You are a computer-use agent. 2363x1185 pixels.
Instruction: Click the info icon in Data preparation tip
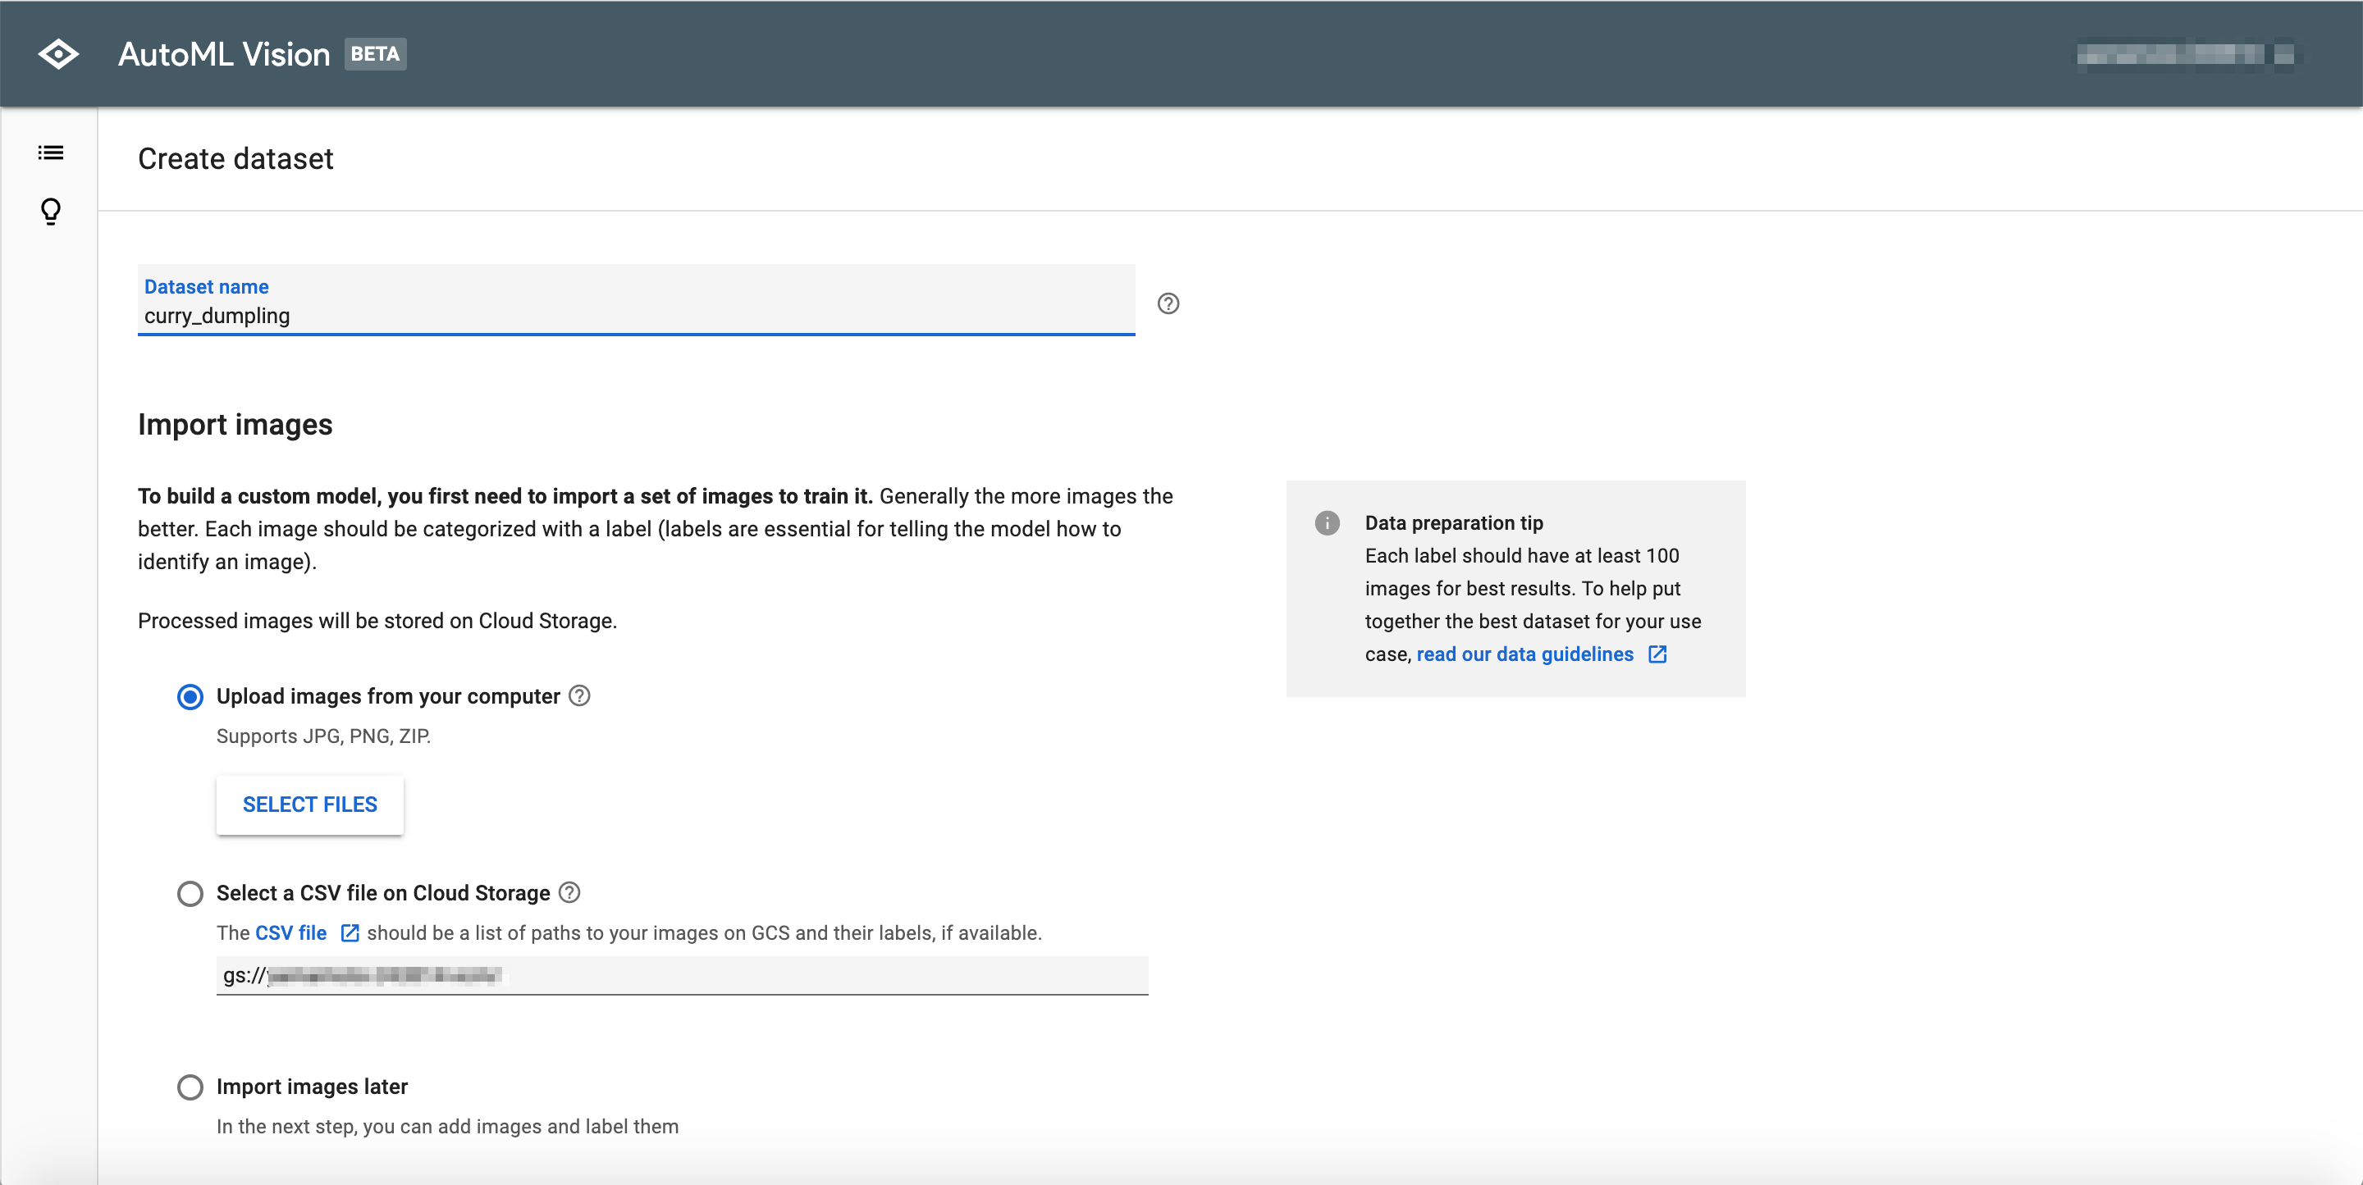pyautogui.click(x=1327, y=523)
